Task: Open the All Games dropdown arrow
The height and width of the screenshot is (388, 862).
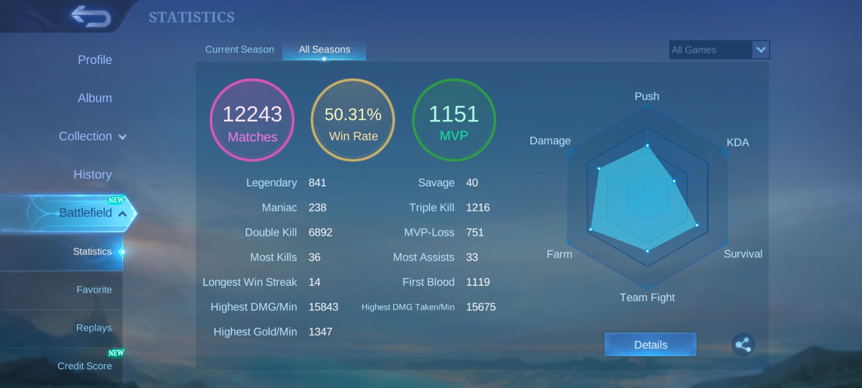Action: tap(760, 50)
